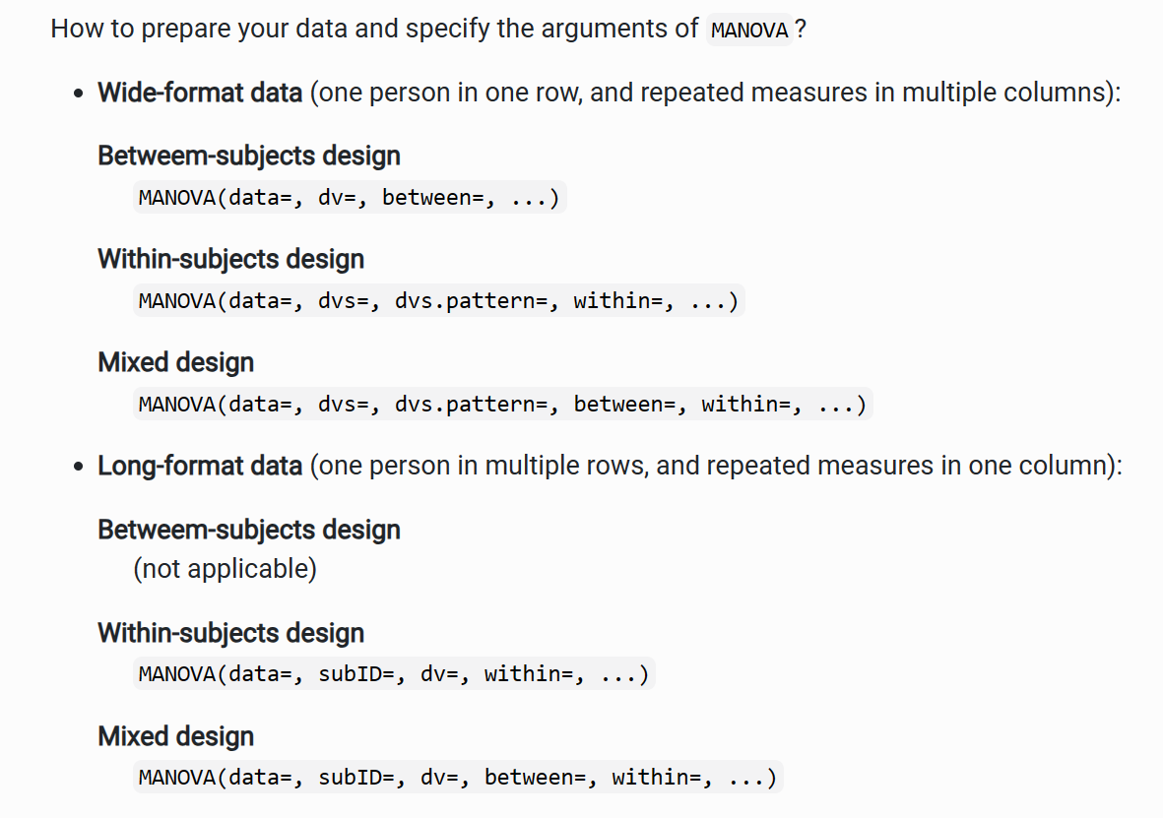The image size is (1163, 818).
Task: Click the bullet point before Wide-format data
Action: [x=79, y=95]
